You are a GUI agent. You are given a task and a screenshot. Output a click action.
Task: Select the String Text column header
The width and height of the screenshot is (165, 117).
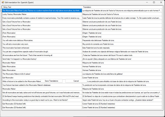(42, 7)
